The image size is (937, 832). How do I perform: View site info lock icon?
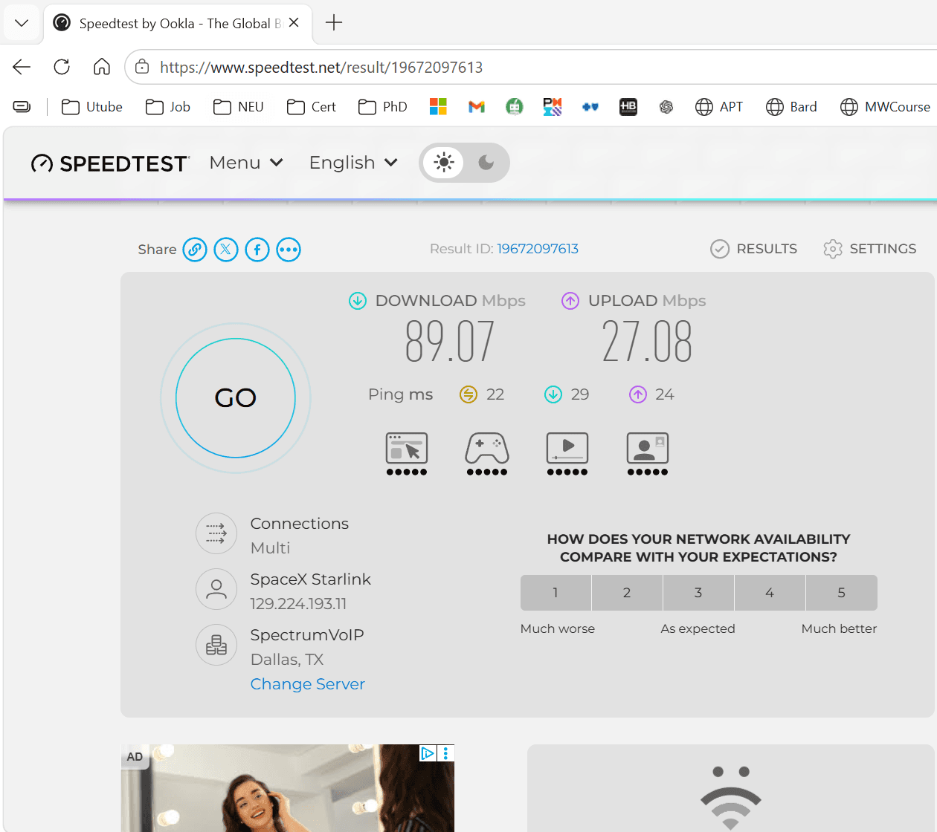(x=142, y=67)
